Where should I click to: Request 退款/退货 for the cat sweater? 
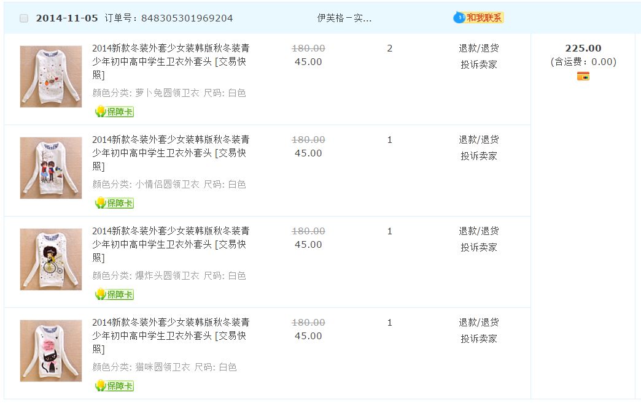click(x=478, y=323)
